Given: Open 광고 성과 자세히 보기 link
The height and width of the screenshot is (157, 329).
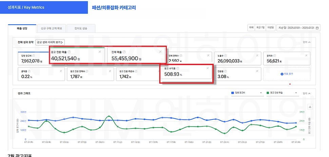Looking at the screenshot, I should 50,42.
